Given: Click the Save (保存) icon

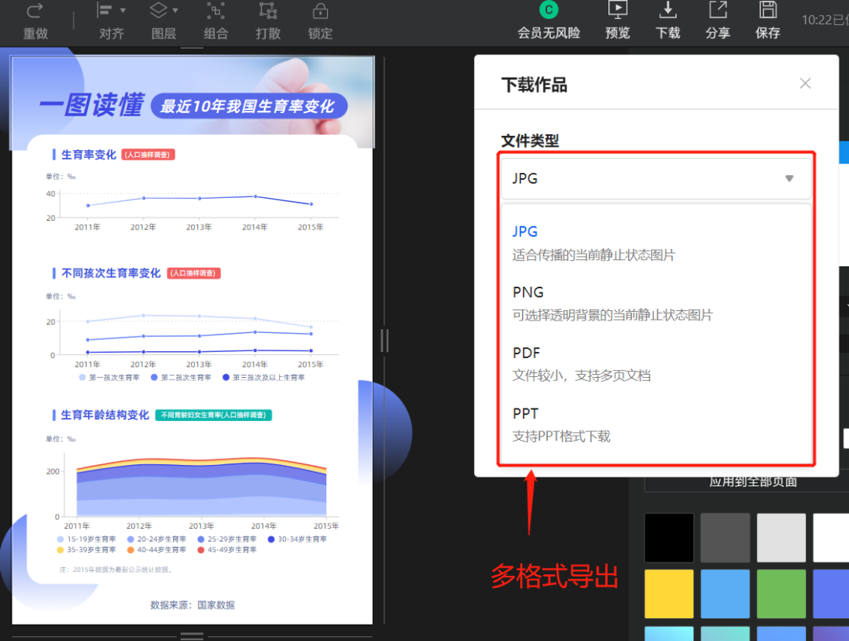Looking at the screenshot, I should pos(768,10).
